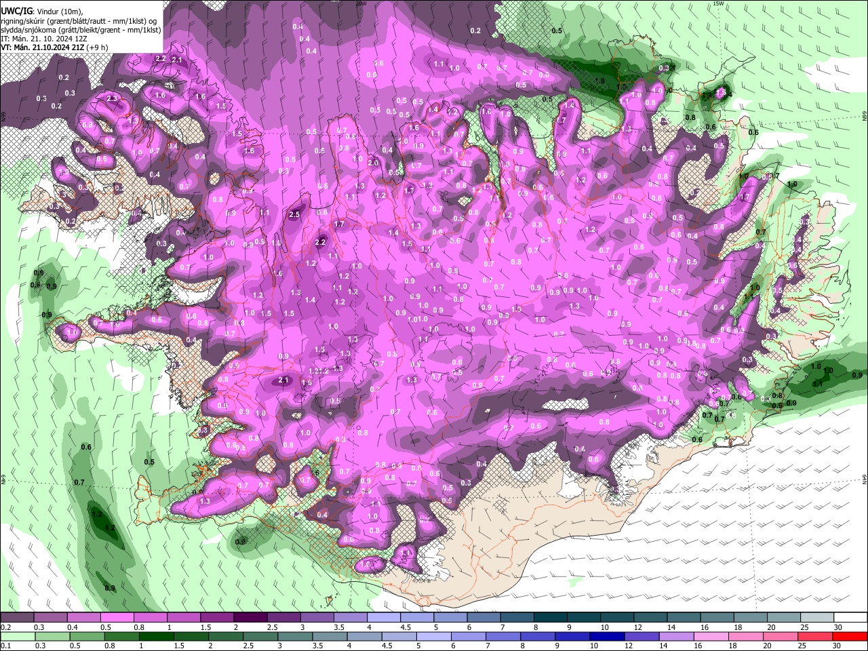Screen dimensions: 868x651
Task: Click the 30 label in the bottom legend row
Action: click(838, 646)
